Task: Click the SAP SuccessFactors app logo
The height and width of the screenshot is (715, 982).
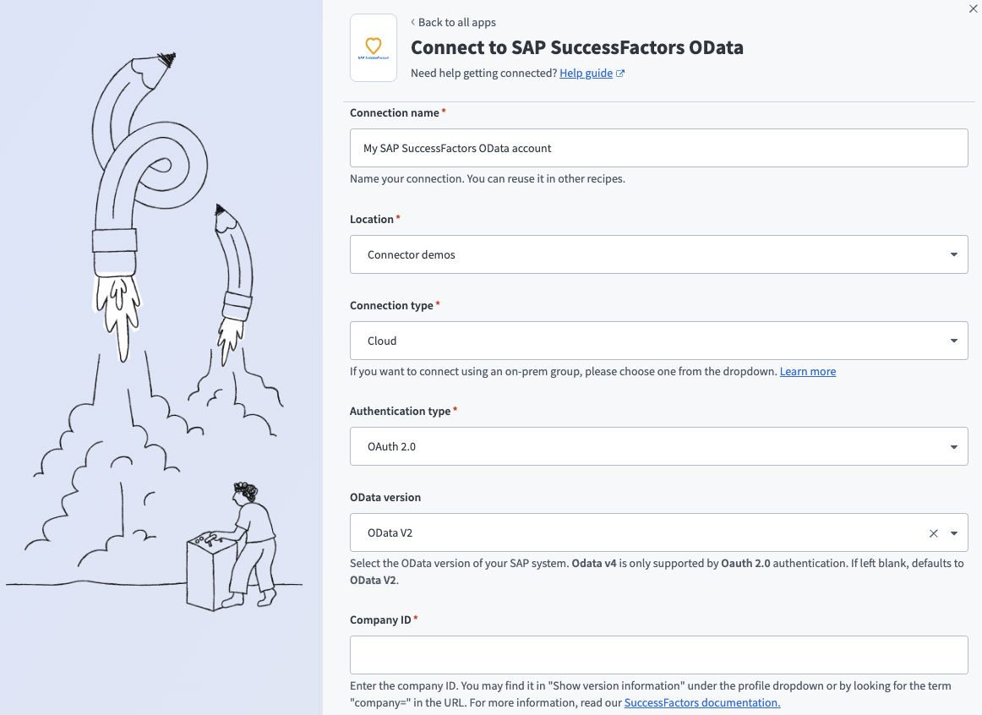Action: pos(373,47)
